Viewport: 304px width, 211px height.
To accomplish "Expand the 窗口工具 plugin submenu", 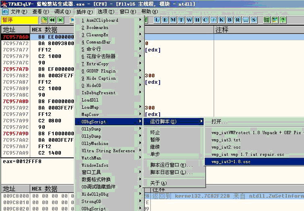I will point(109,172).
